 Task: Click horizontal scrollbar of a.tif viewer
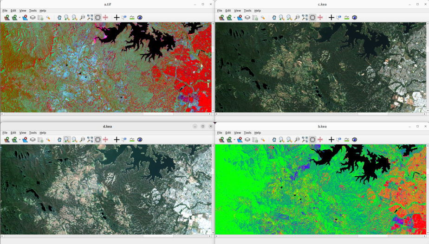click(x=158, y=114)
